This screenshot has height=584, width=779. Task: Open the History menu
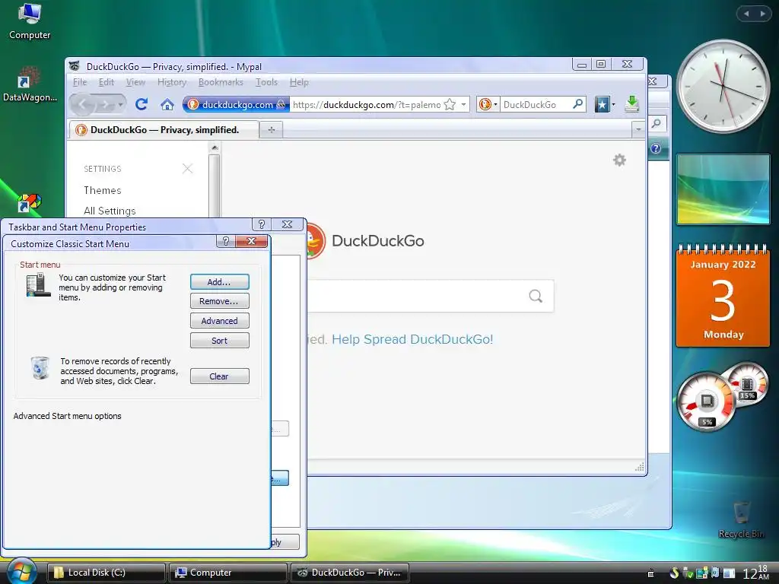point(172,82)
